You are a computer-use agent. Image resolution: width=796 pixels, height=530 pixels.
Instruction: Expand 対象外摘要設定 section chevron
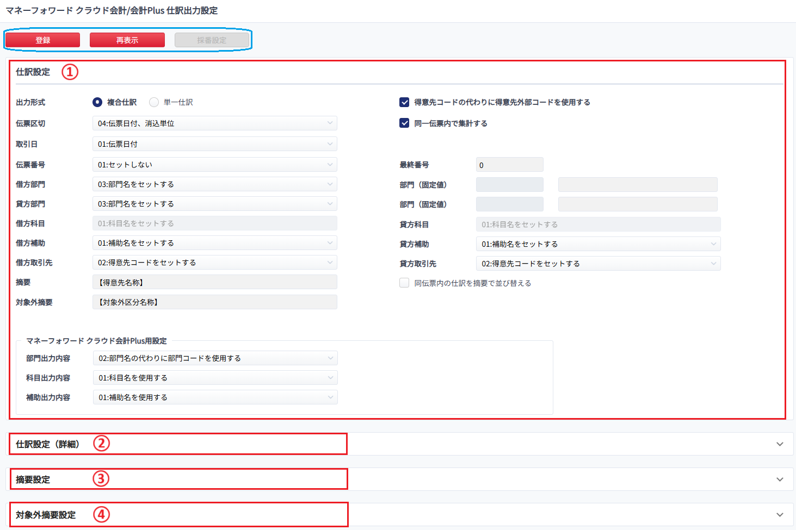[x=780, y=515]
